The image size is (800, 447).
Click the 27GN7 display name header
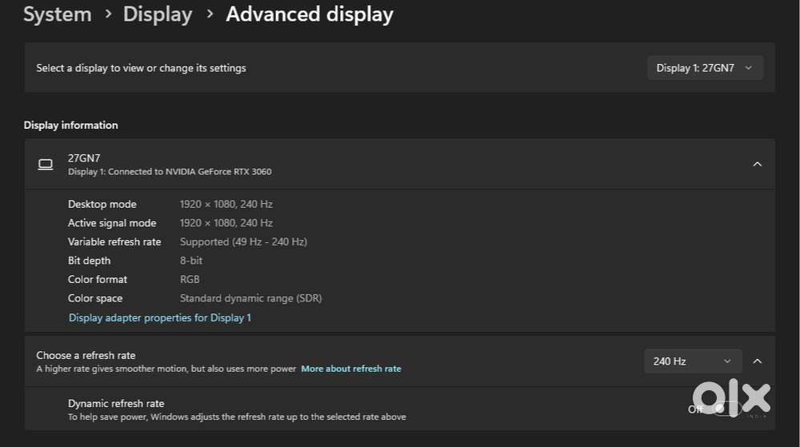[84, 158]
